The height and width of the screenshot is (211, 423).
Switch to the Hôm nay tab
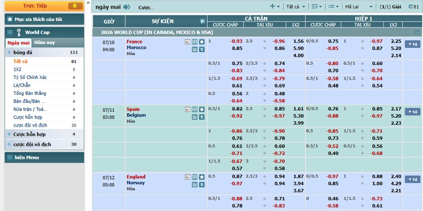(44, 43)
